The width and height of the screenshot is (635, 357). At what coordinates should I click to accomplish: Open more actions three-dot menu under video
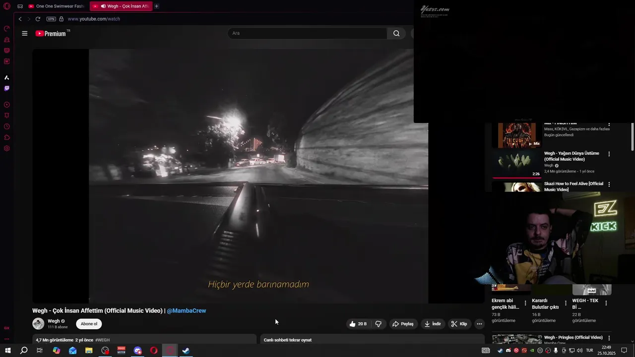coord(479,324)
